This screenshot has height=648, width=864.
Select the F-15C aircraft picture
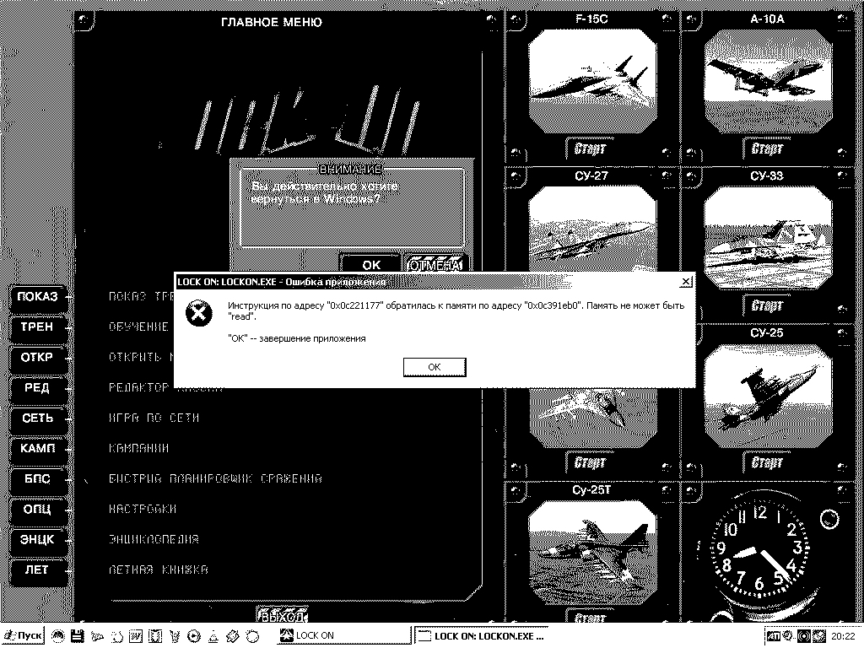pos(592,81)
